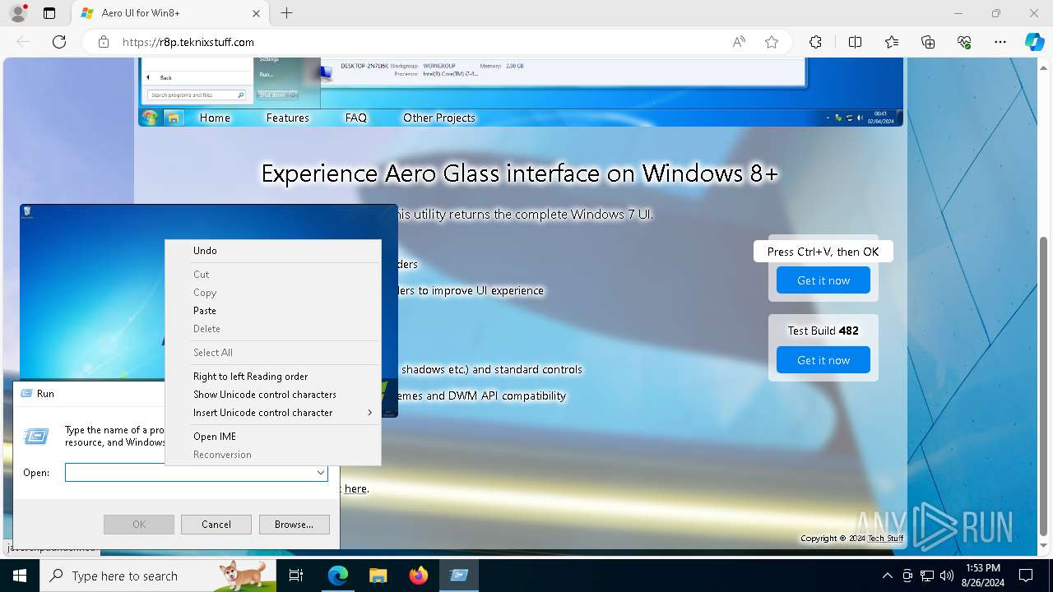Select the Aero UI for Win8+ tab
Viewport: 1053px width, 592px height.
click(x=171, y=13)
